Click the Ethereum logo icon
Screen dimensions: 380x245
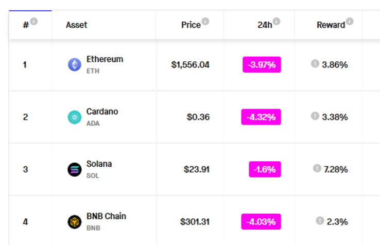(75, 64)
